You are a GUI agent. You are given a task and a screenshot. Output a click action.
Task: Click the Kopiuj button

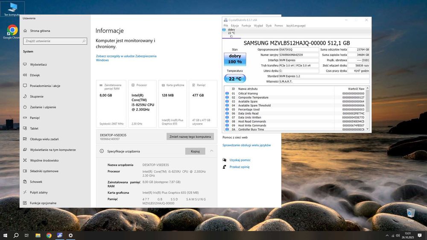pos(195,151)
